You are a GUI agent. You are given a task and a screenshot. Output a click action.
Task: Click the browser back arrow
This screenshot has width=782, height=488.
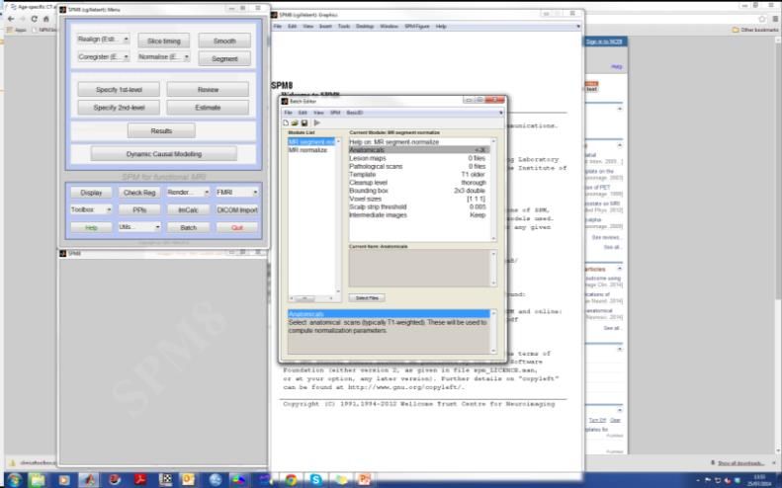[x=11, y=19]
